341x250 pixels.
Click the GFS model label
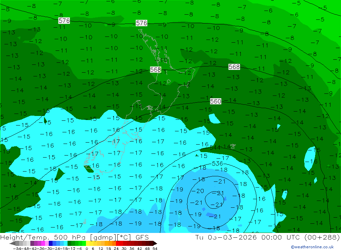click(142, 237)
